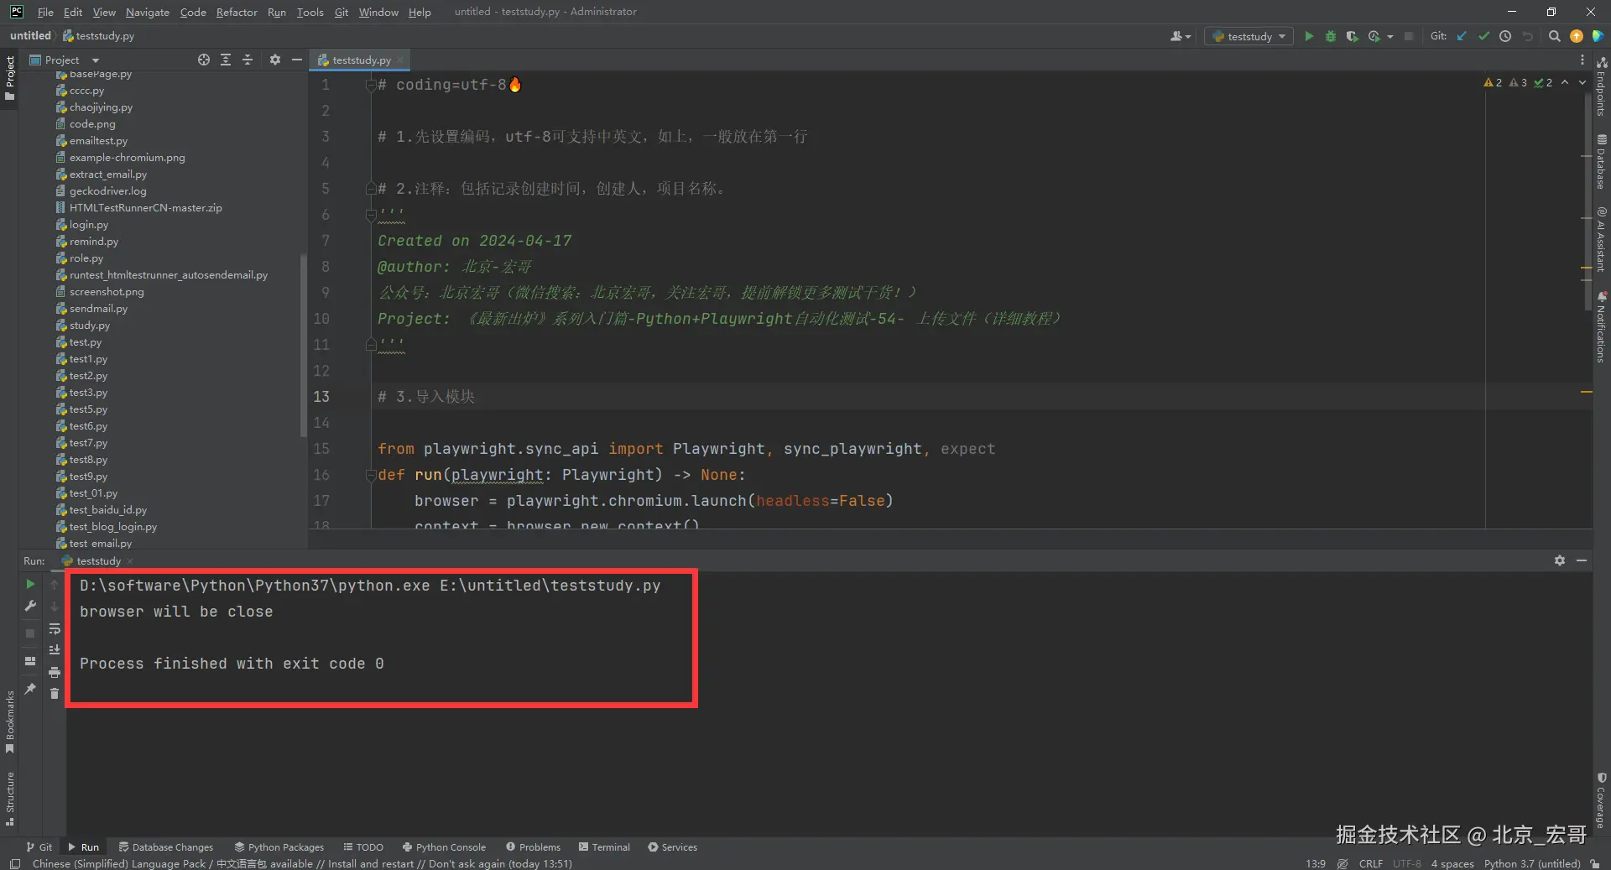Viewport: 1611px width, 870px height.
Task: Jump to the next highlighted problem arrow
Action: coord(1582,82)
